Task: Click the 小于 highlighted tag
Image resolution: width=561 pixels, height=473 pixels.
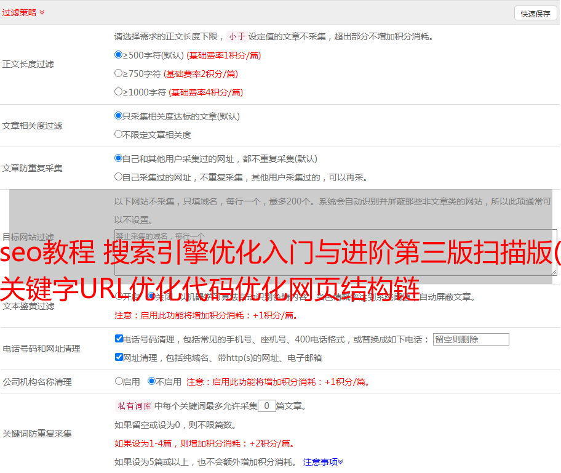Action: pyautogui.click(x=237, y=36)
